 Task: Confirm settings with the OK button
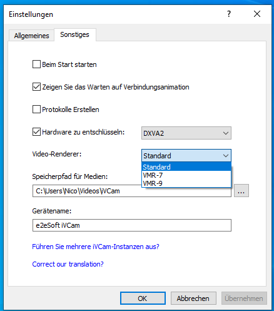point(143,298)
